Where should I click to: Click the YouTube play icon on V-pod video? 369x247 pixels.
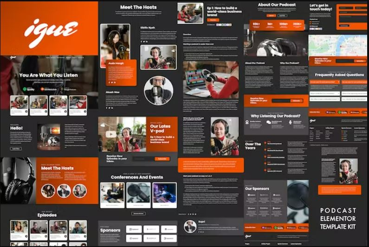tap(110, 134)
